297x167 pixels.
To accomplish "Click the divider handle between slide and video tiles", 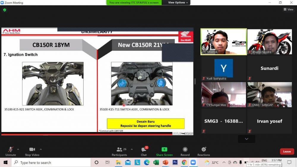I will [195, 82].
